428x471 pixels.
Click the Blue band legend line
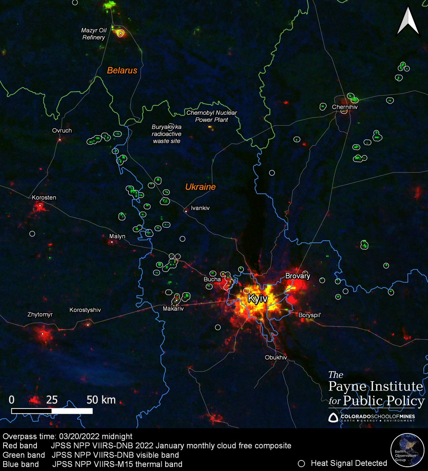[x=93, y=464]
